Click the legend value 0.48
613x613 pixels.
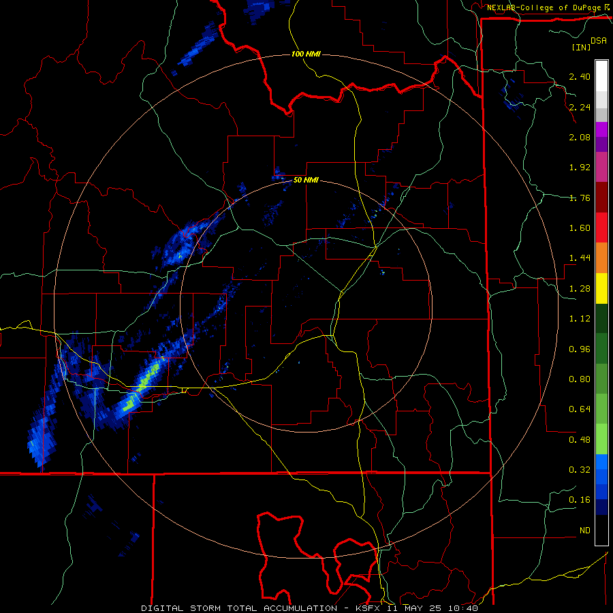pos(580,440)
